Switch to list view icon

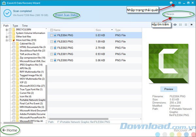186,24
